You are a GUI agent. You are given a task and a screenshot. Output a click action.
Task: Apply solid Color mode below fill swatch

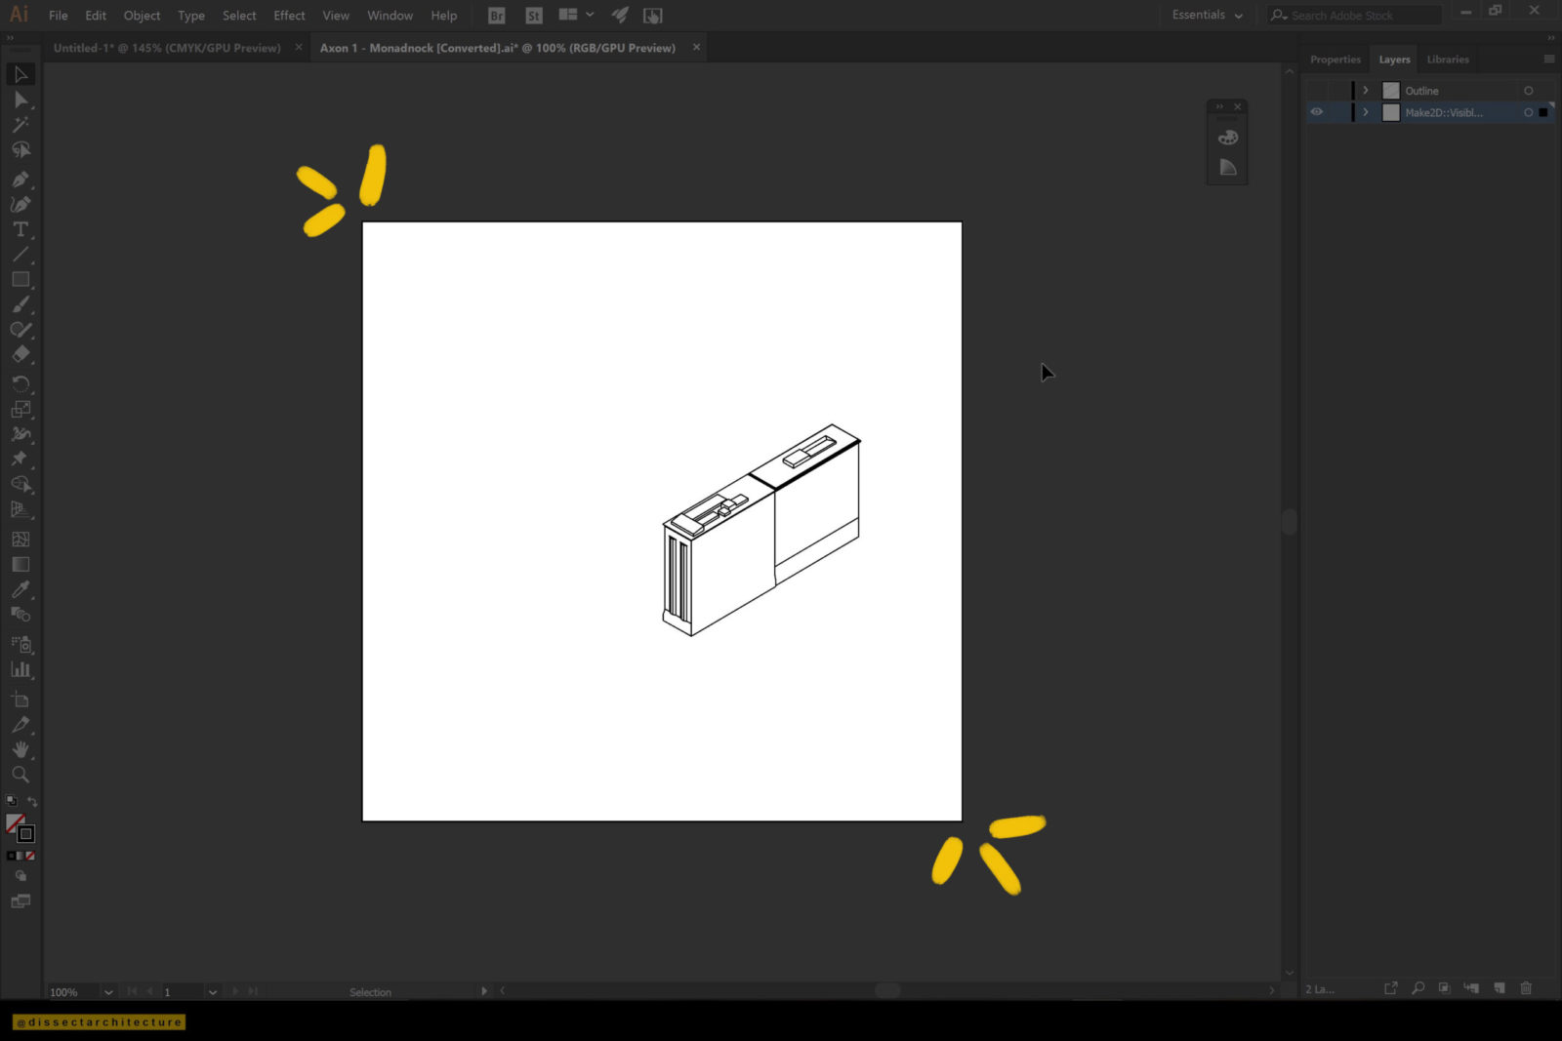tap(11, 856)
